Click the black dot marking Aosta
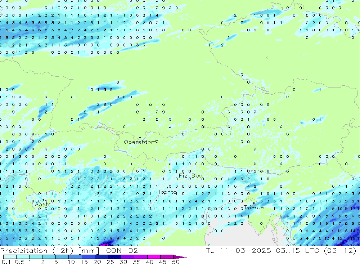This screenshot has height=264, width=360. pyautogui.click(x=43, y=200)
